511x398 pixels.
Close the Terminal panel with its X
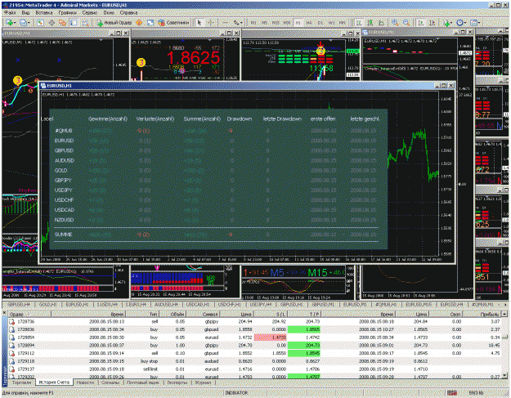(5, 313)
